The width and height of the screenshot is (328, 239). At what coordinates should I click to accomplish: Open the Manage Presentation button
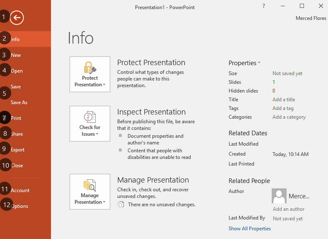pyautogui.click(x=90, y=192)
